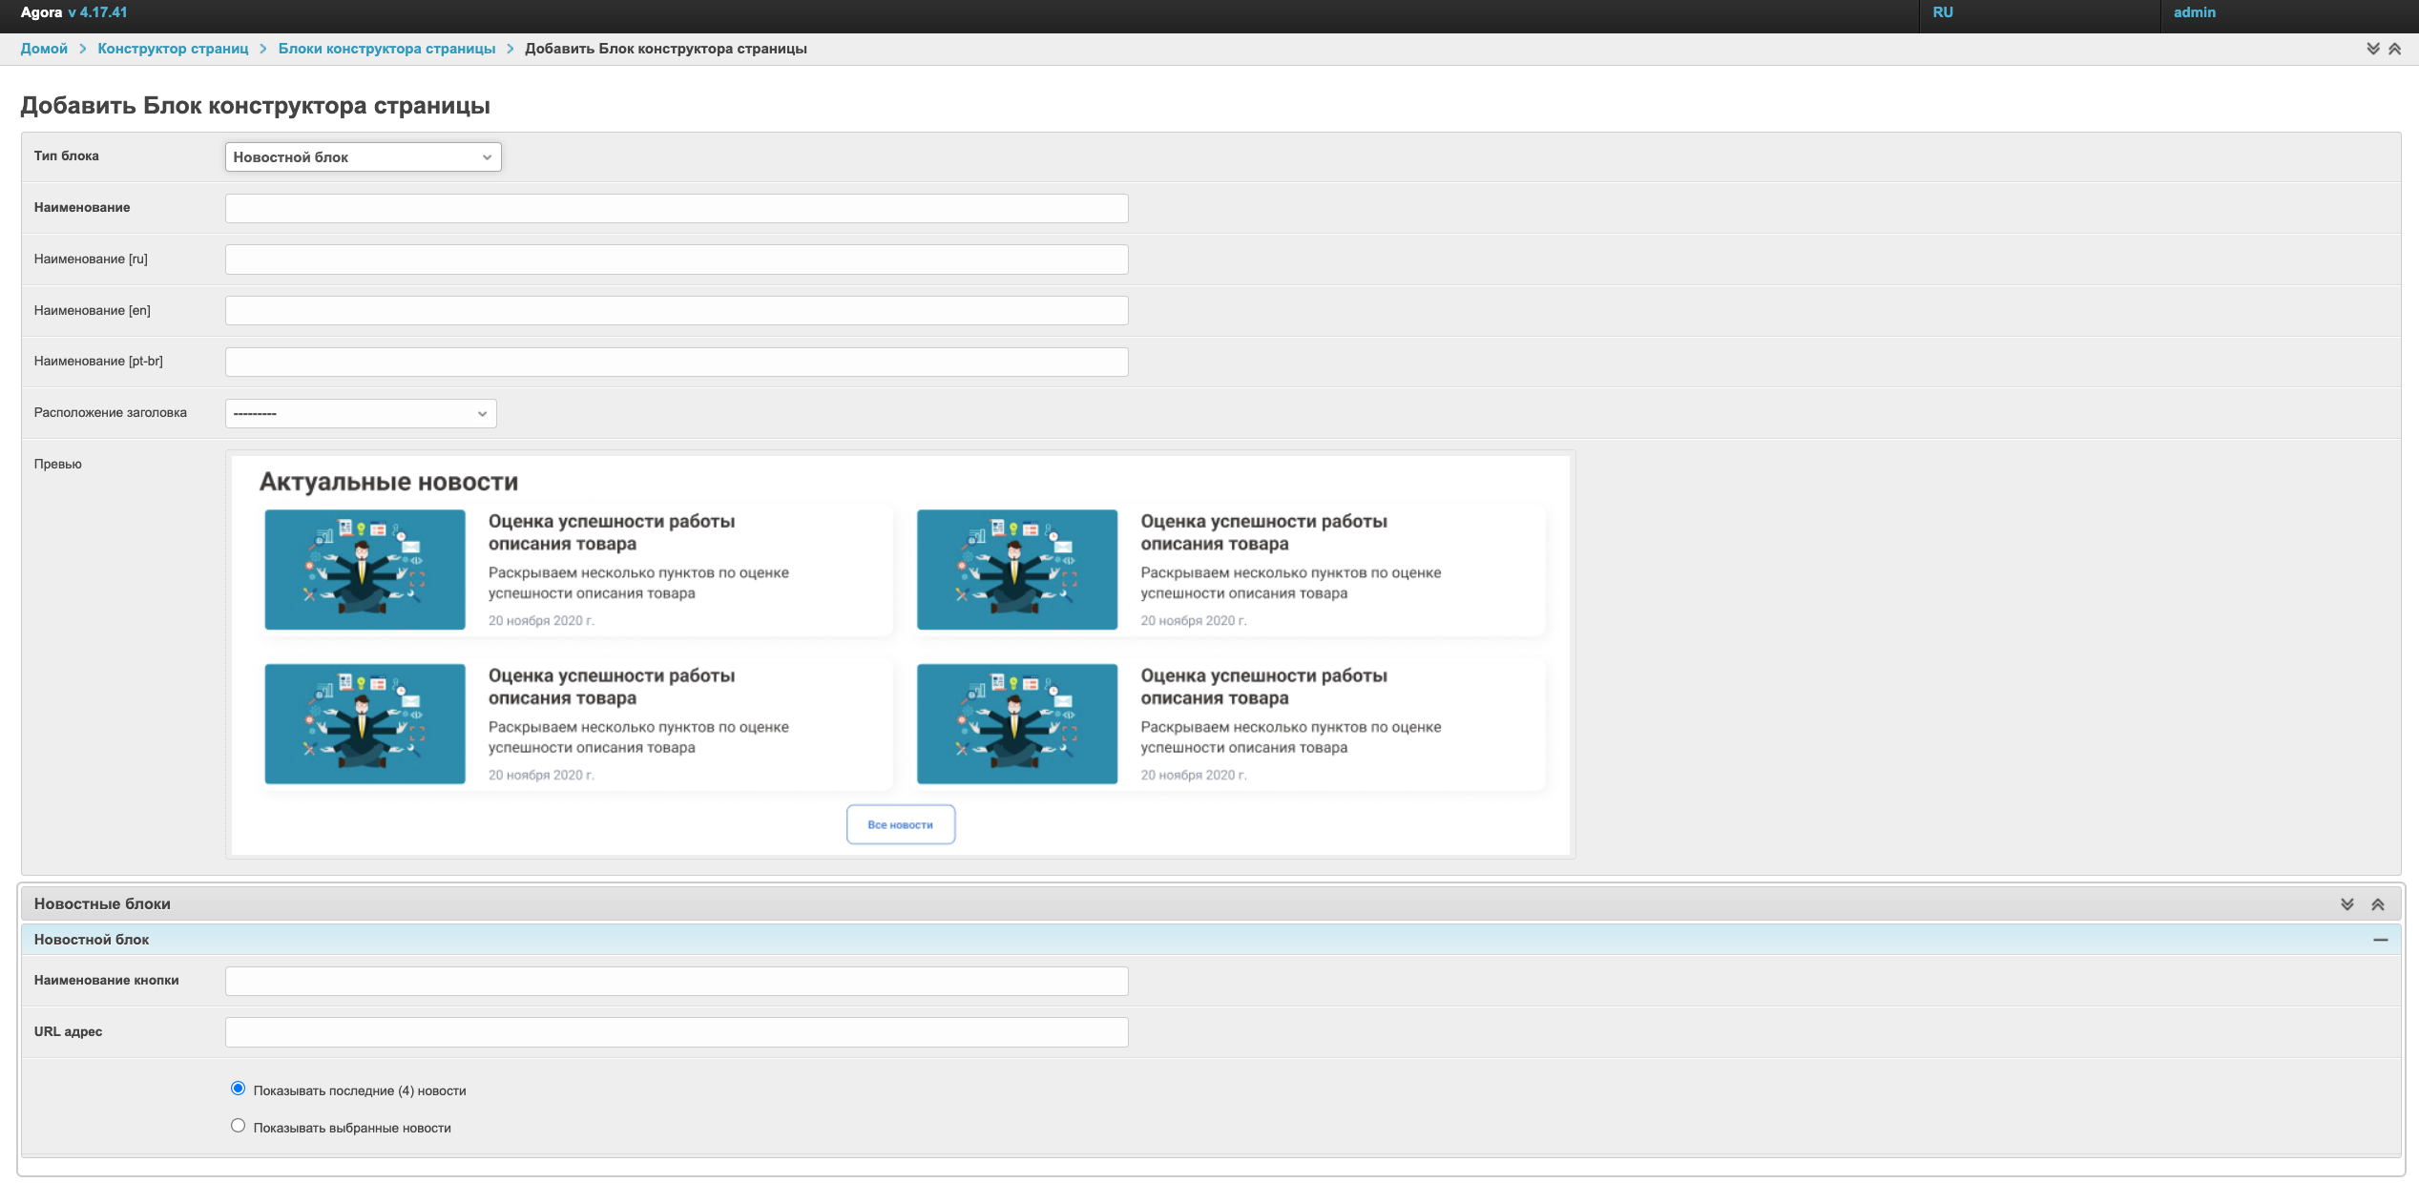Open admin user menu
Screen dimensions: 2419x1183
pos(2195,12)
